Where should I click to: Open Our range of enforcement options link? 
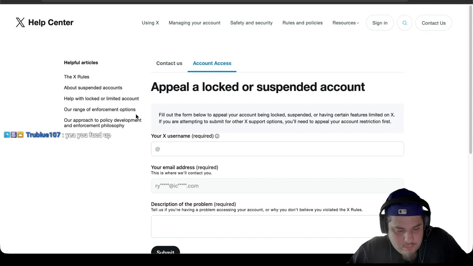point(100,109)
